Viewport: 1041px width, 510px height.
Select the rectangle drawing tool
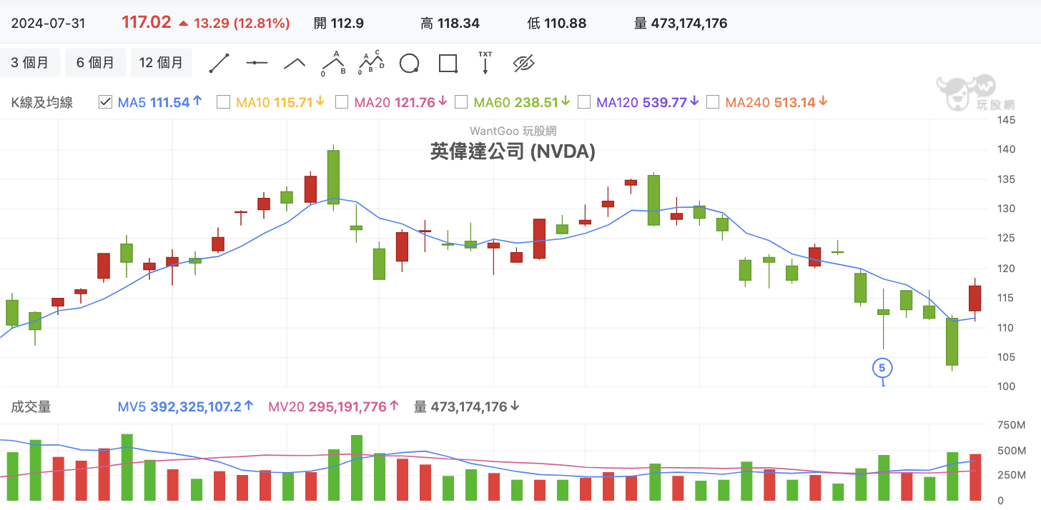click(448, 64)
